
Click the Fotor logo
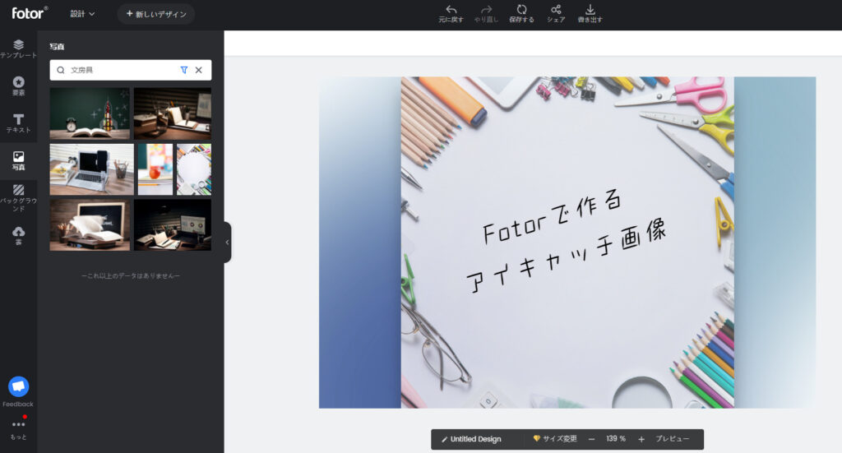click(x=30, y=13)
